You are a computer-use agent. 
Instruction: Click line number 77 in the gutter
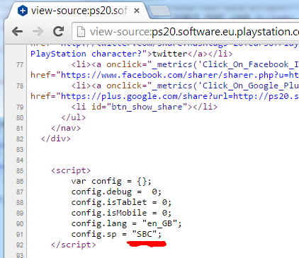click(x=20, y=65)
